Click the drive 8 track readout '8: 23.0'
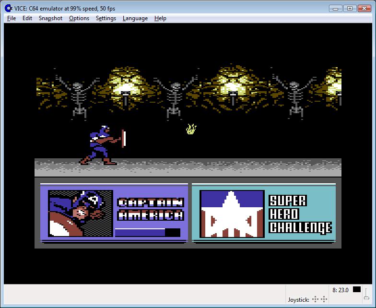 pyautogui.click(x=341, y=290)
